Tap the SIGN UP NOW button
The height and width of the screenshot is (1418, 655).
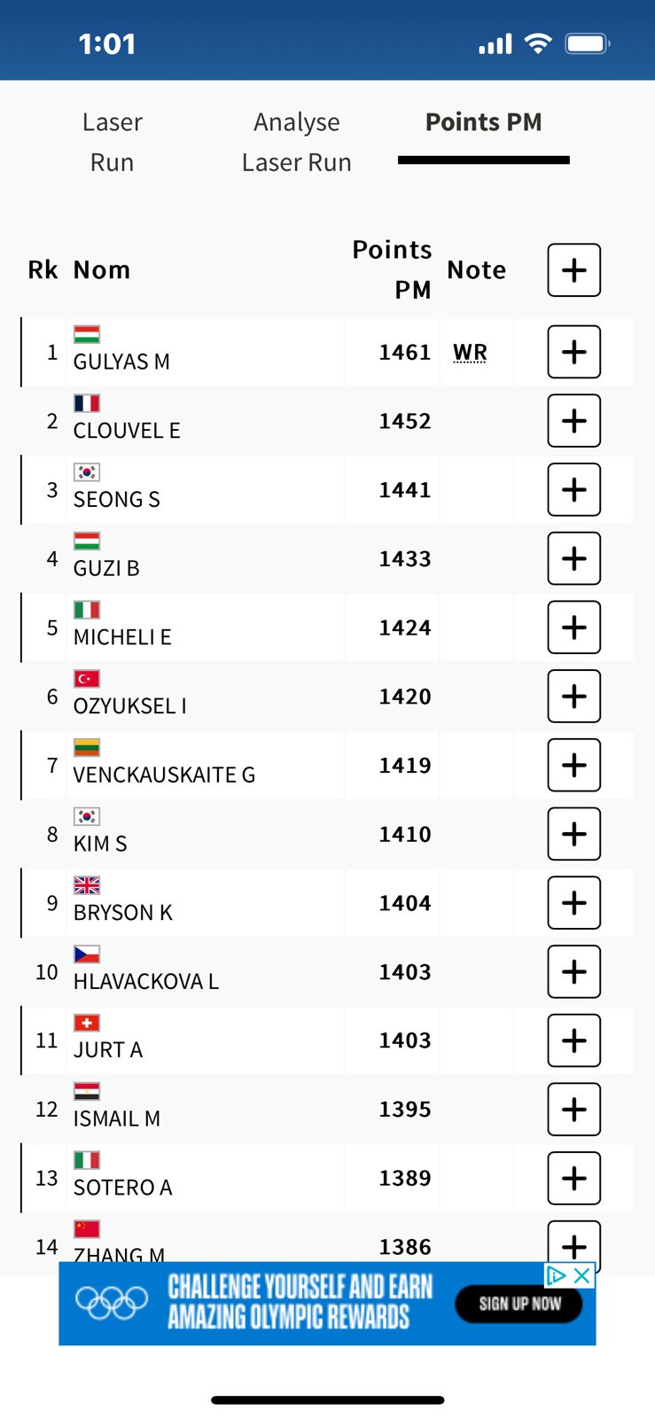519,1304
